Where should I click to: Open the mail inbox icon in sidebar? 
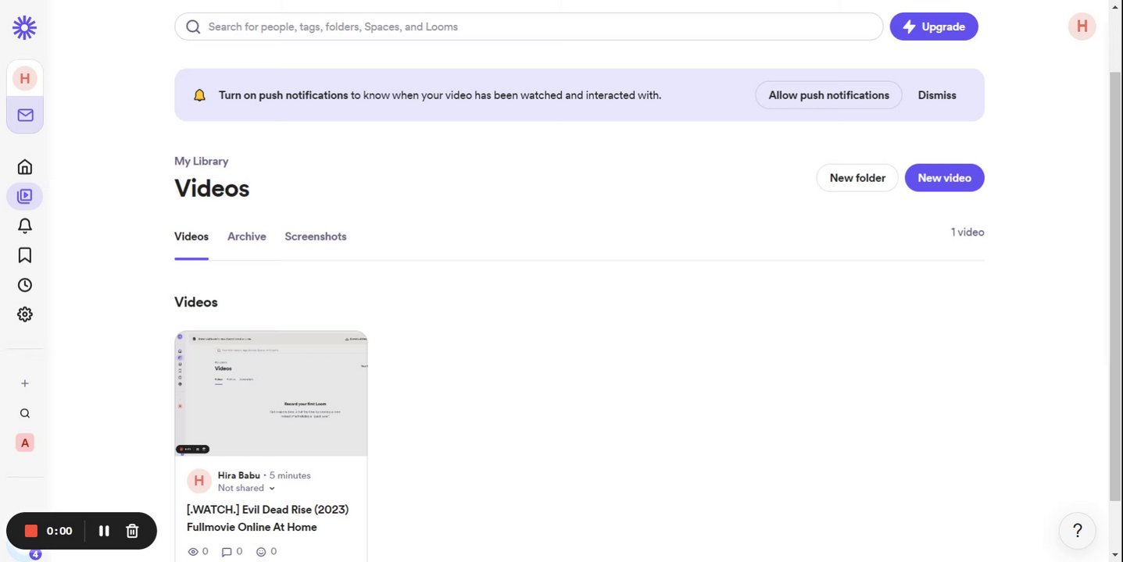(25, 115)
